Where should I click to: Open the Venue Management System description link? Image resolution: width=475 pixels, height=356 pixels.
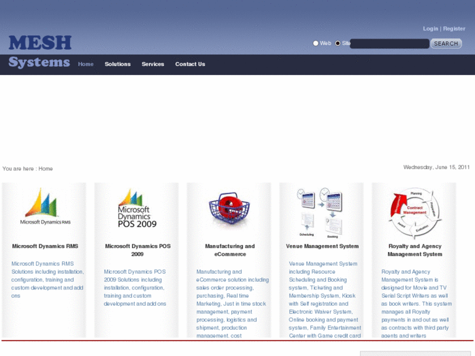point(325,300)
